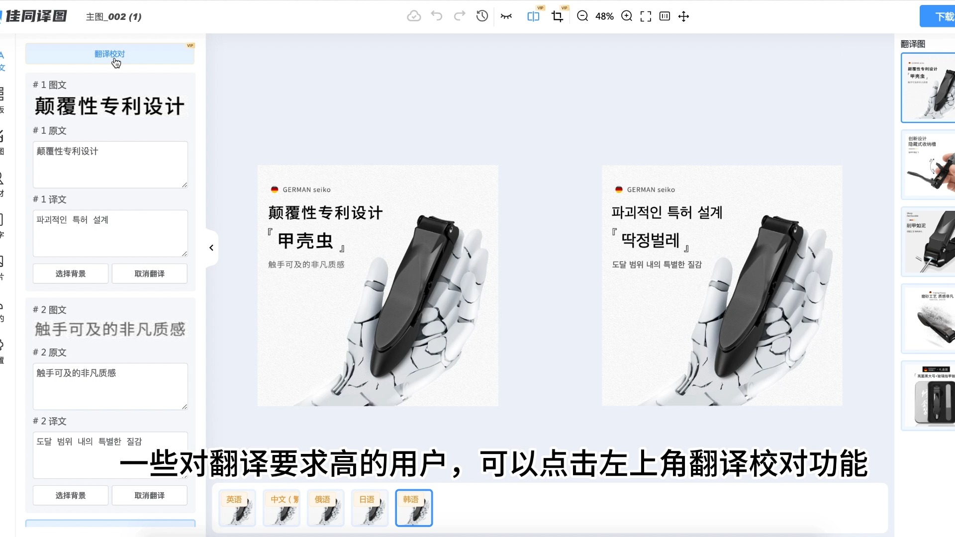
Task: Collapse the left editing panel with the chevron
Action: coord(211,248)
